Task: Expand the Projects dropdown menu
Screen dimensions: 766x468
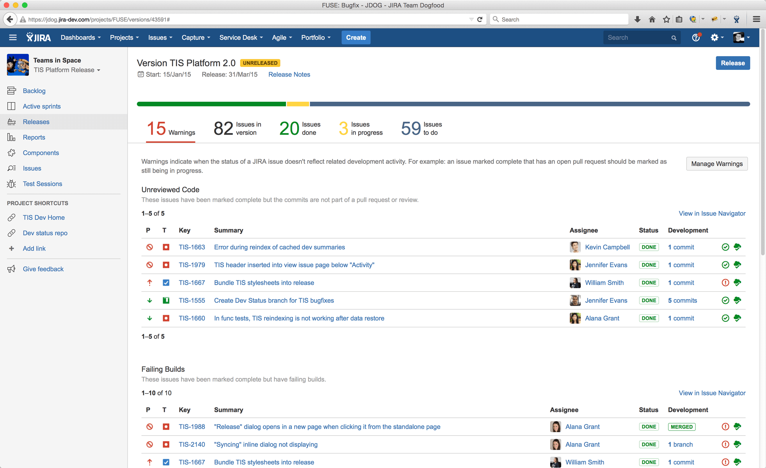Action: 123,38
